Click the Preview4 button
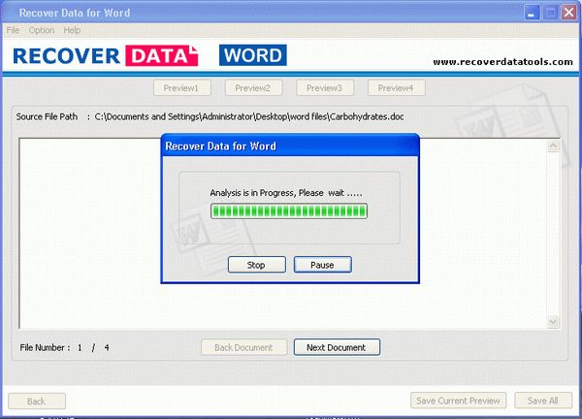Screen dimensions: 582x419 pyautogui.click(x=395, y=88)
